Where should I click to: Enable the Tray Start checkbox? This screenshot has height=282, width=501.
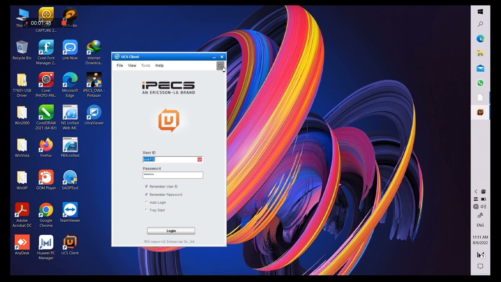(146, 210)
